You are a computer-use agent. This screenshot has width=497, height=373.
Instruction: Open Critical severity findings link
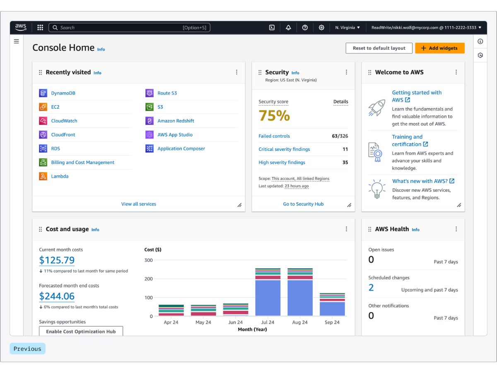pos(284,149)
